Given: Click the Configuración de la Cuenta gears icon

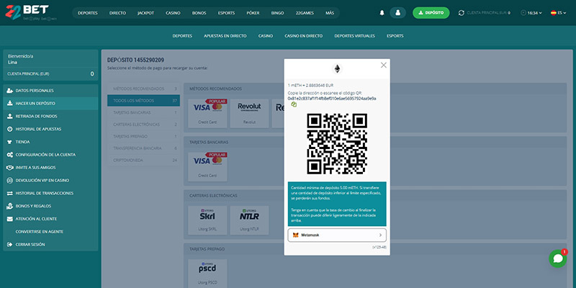Looking at the screenshot, I should tap(10, 155).
